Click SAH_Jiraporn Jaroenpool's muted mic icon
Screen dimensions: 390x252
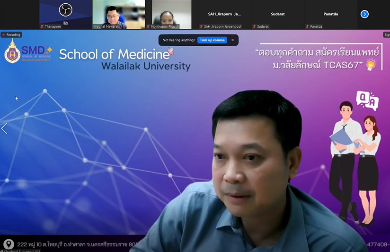pyautogui.click(x=201, y=26)
